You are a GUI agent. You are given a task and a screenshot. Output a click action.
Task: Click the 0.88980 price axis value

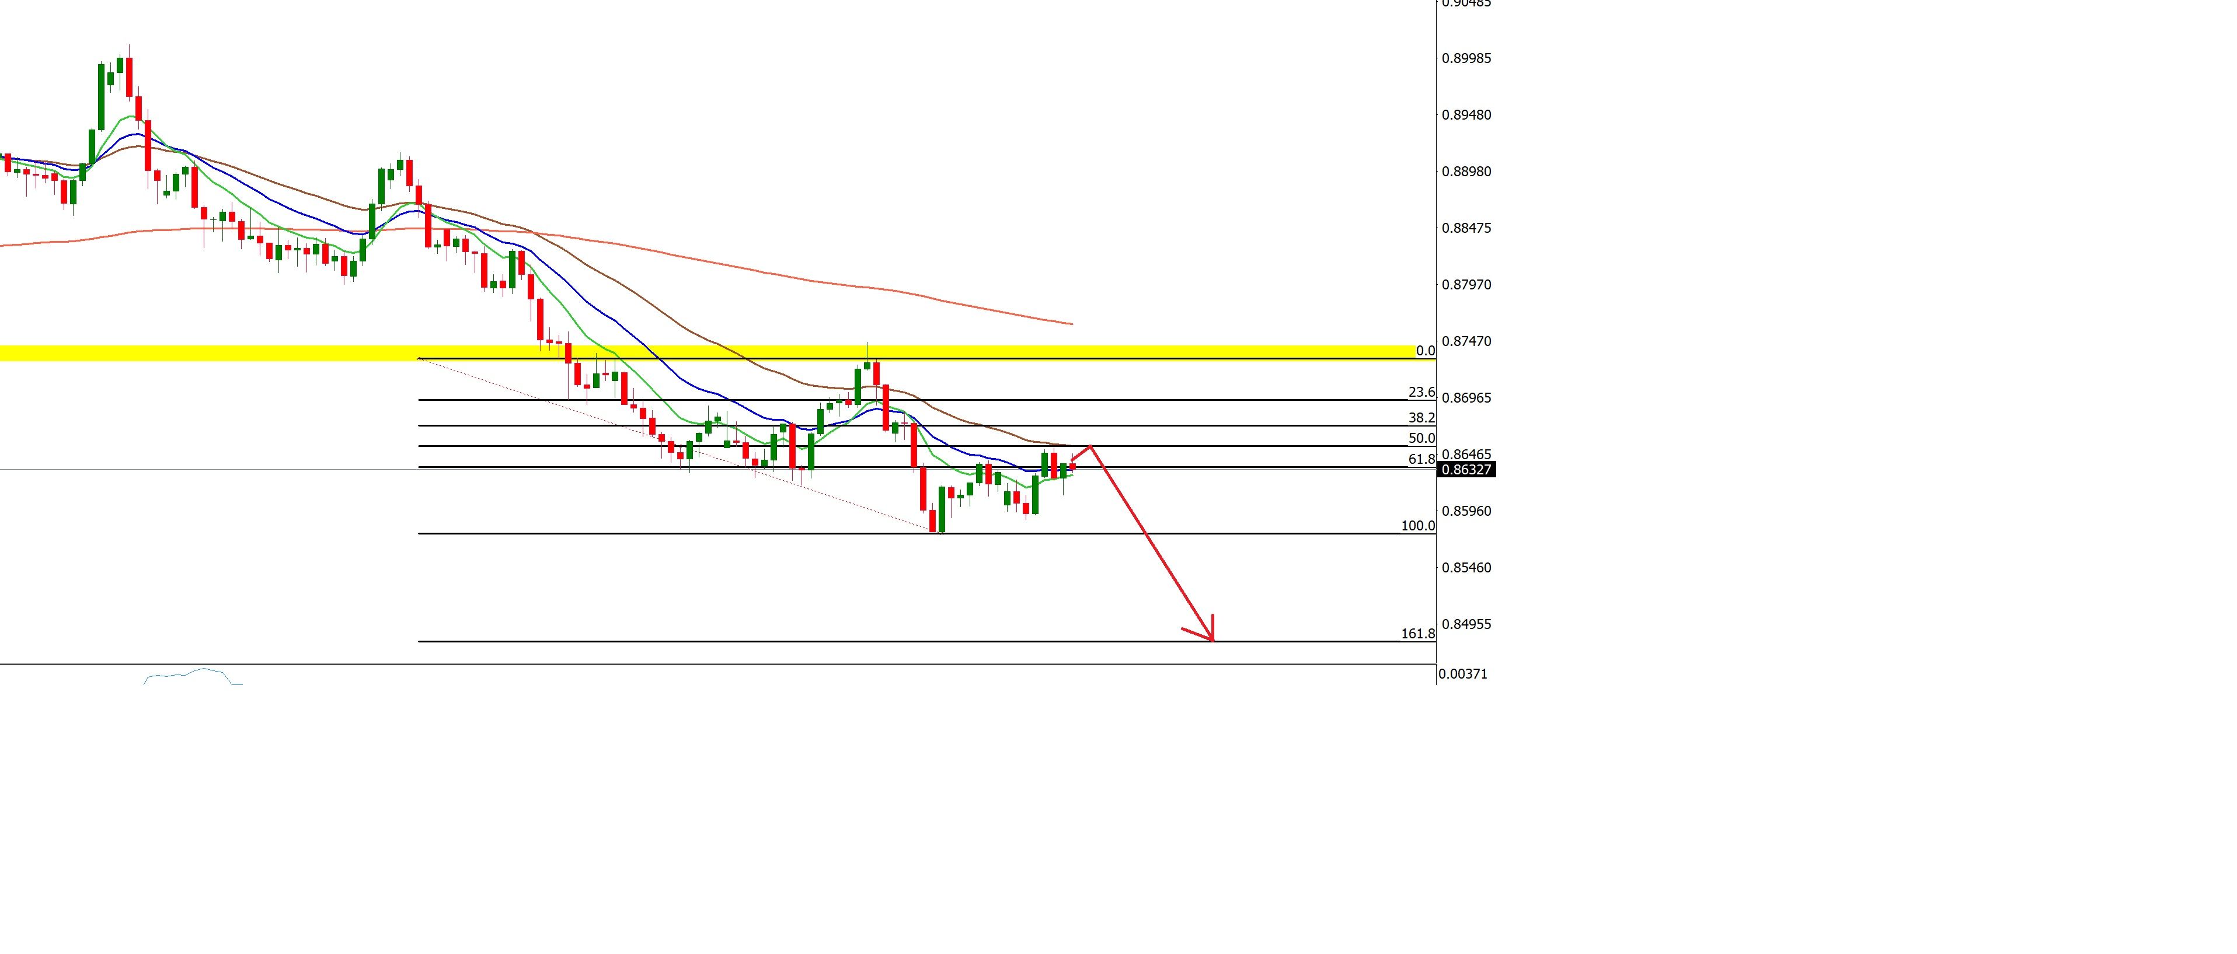tap(1467, 171)
